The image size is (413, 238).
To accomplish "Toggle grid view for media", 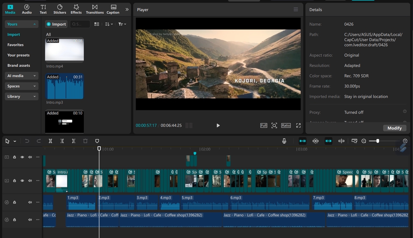I will [97, 24].
